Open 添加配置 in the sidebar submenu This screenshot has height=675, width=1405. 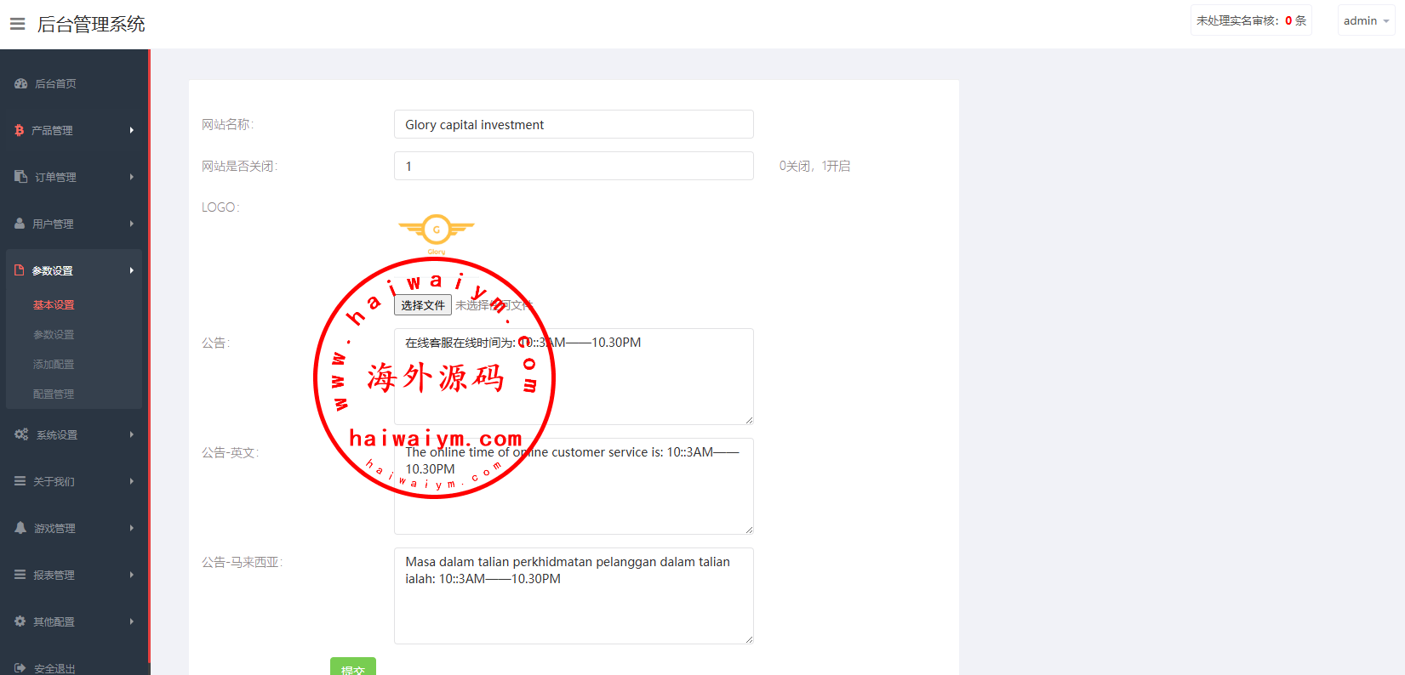point(54,364)
